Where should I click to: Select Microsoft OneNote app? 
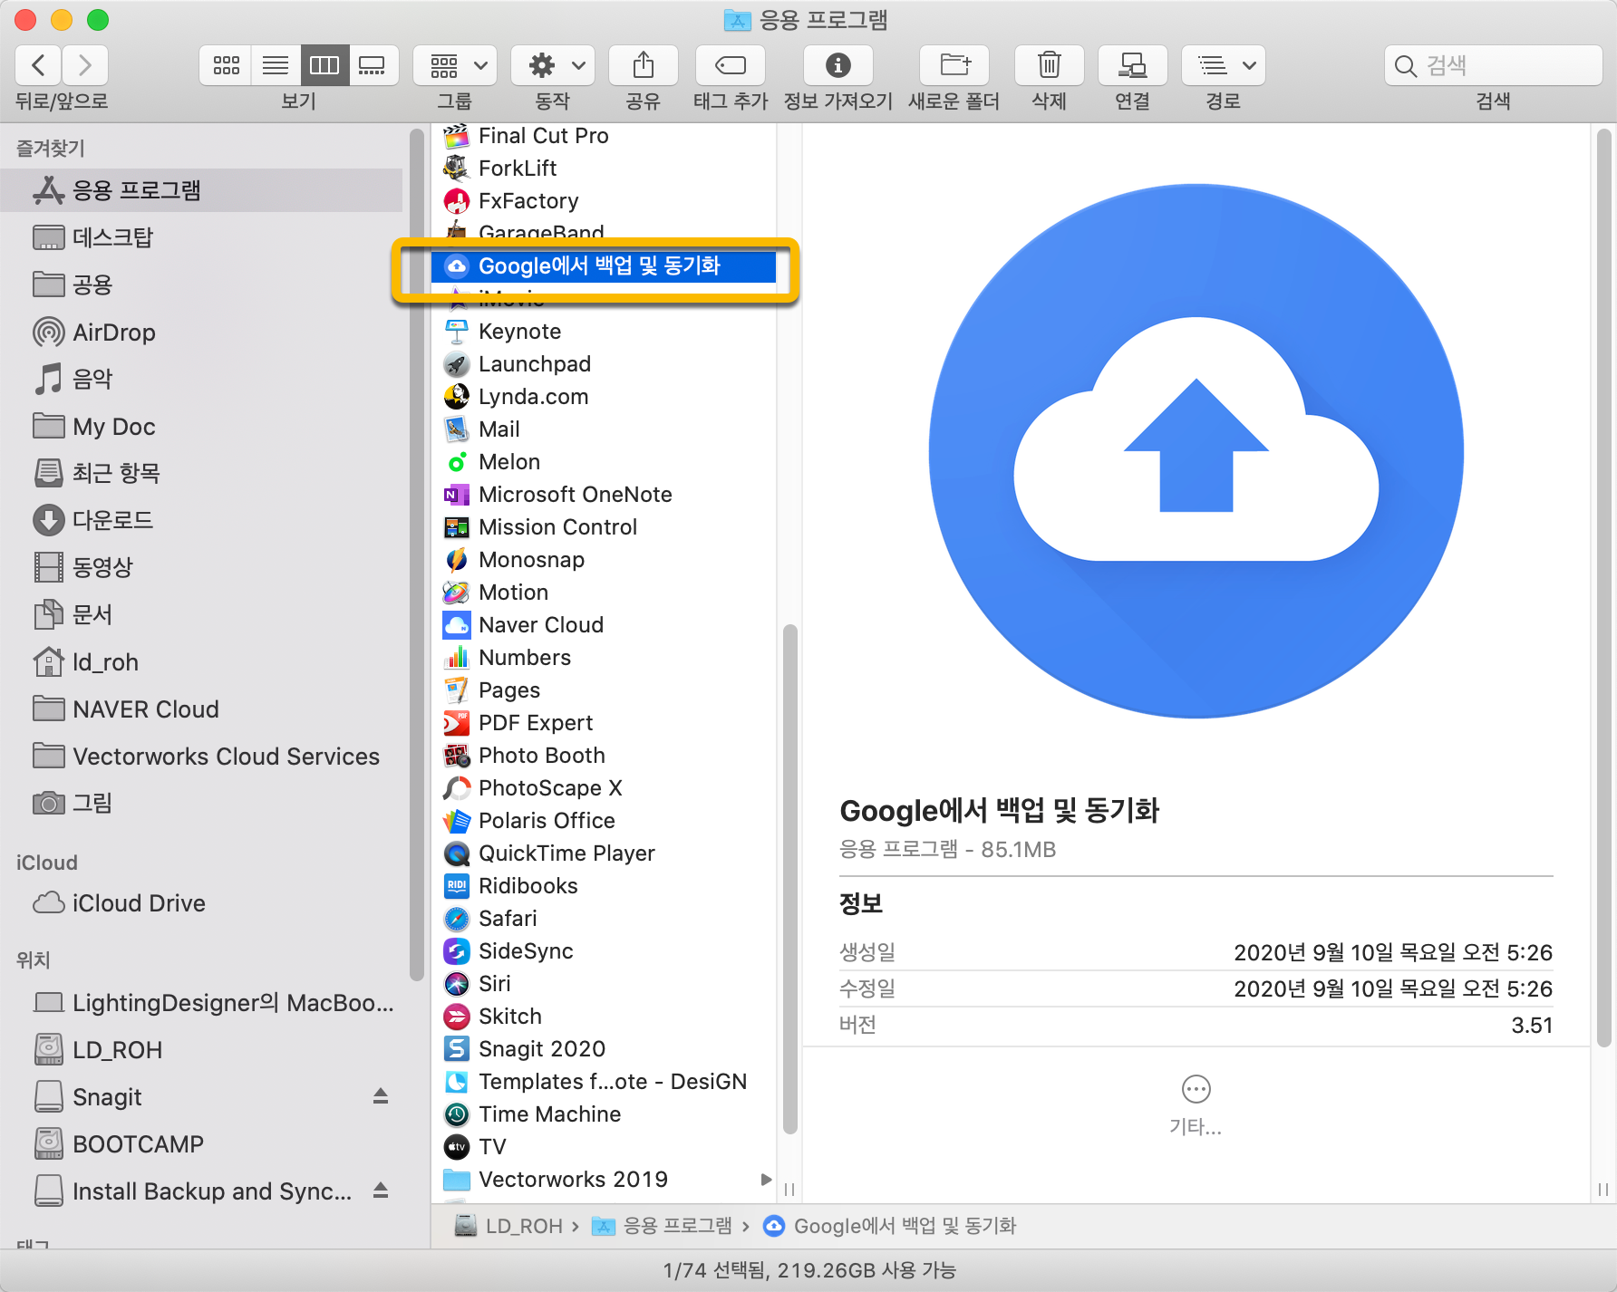point(604,495)
